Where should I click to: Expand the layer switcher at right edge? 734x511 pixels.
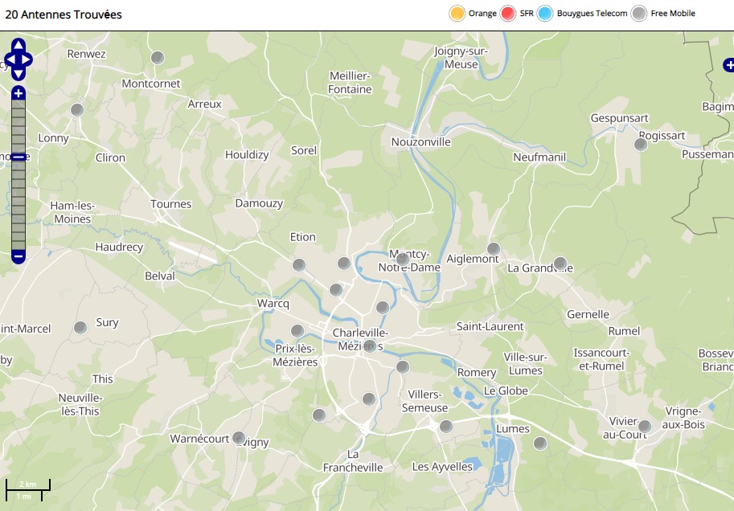pos(728,65)
